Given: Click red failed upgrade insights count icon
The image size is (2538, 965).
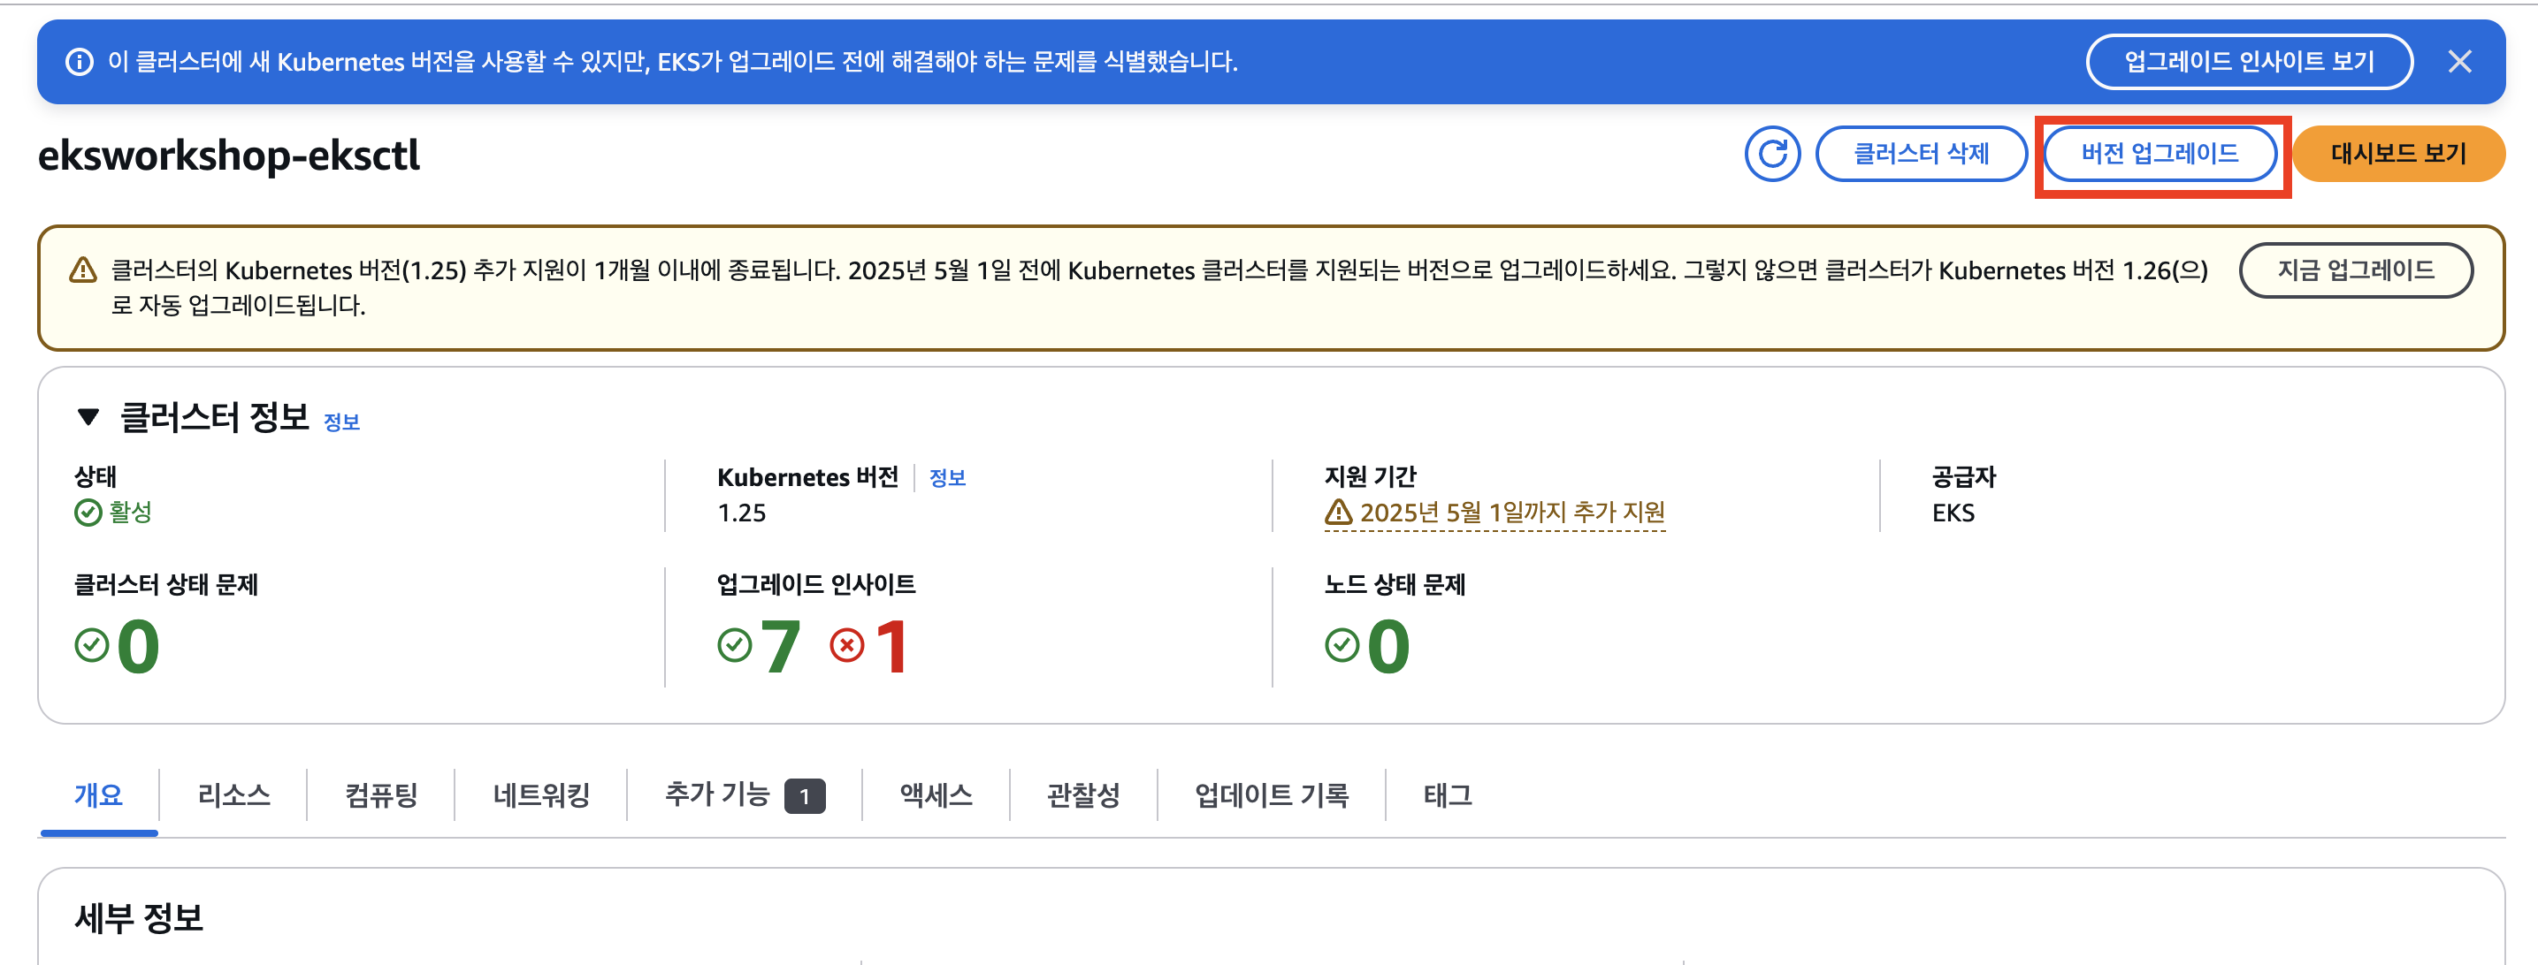Looking at the screenshot, I should tap(846, 646).
